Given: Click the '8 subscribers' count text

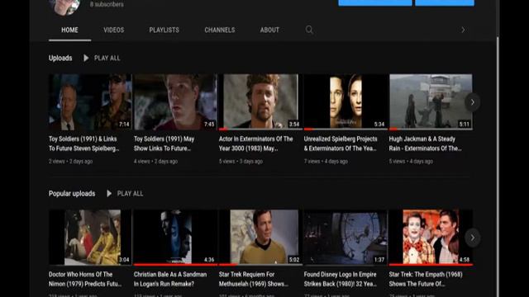Looking at the screenshot, I should (107, 4).
